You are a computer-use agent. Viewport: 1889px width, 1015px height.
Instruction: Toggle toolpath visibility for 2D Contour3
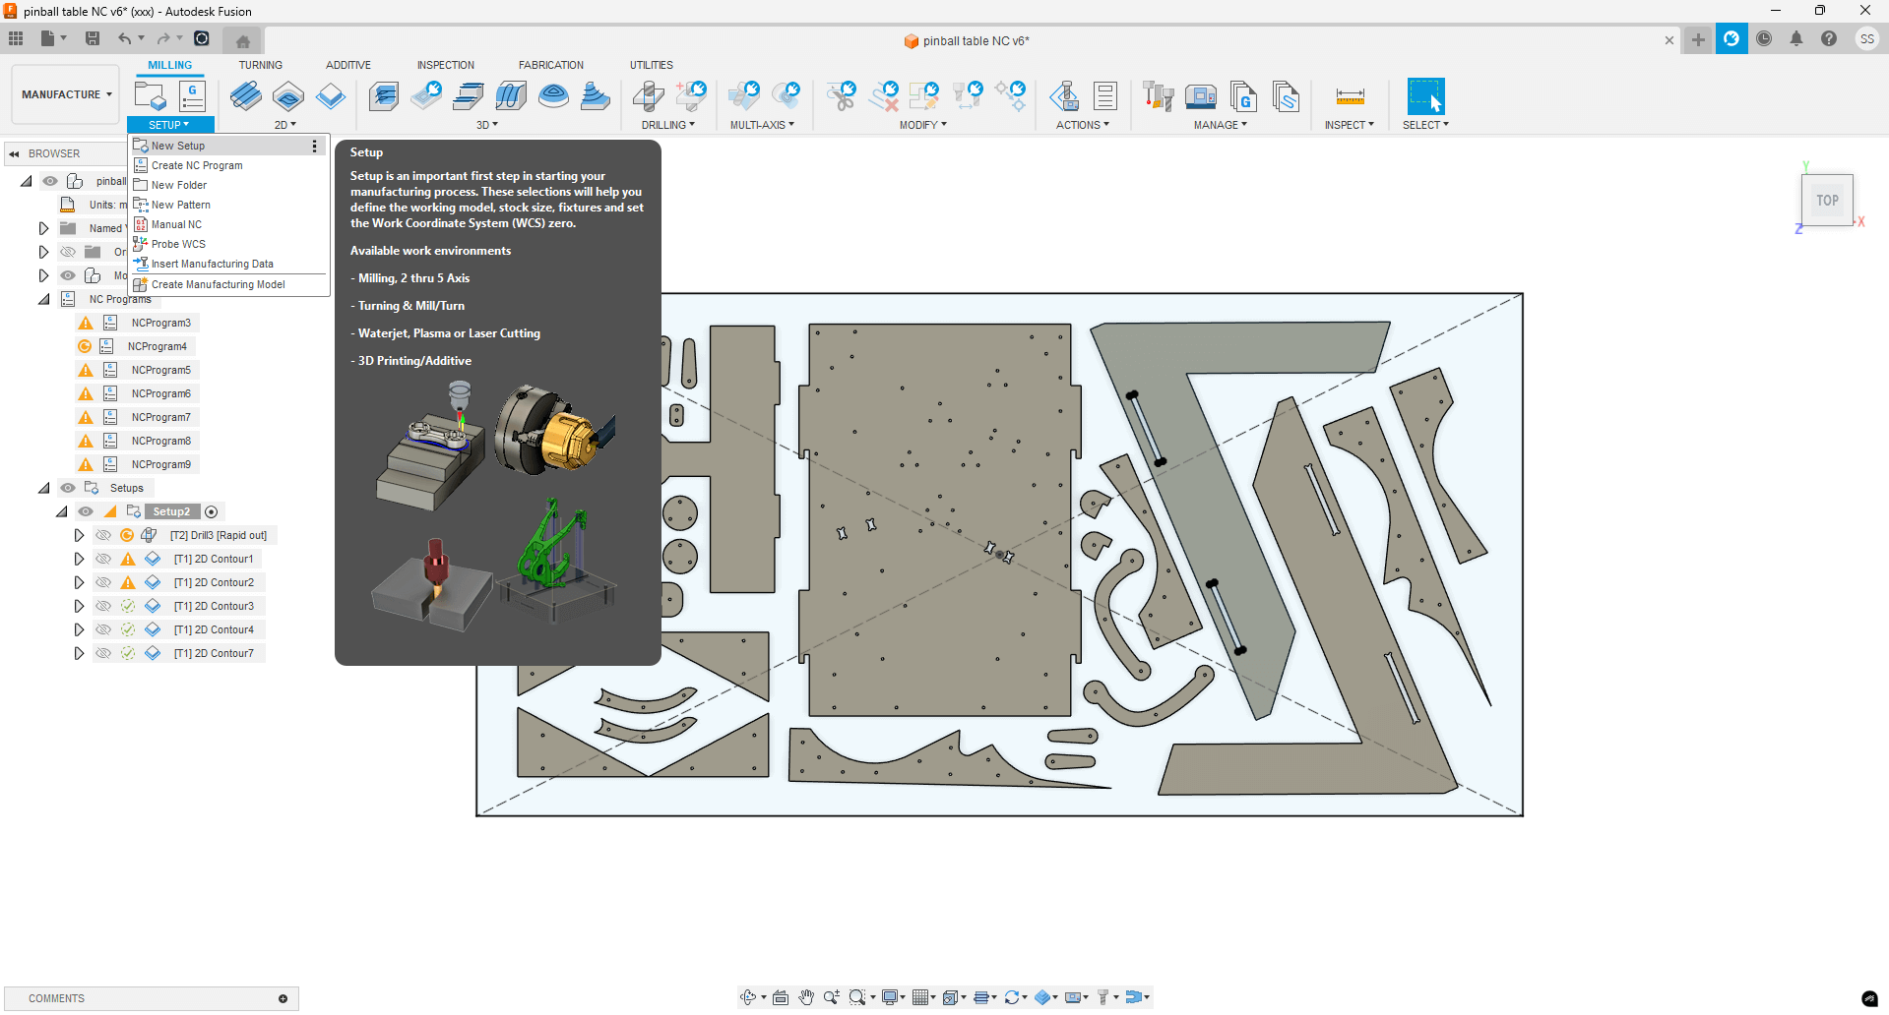pos(103,606)
